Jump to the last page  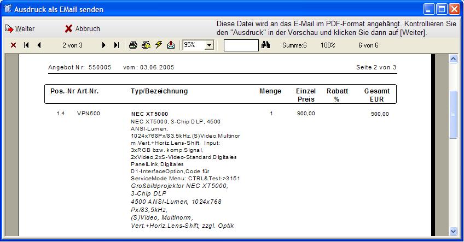117,45
